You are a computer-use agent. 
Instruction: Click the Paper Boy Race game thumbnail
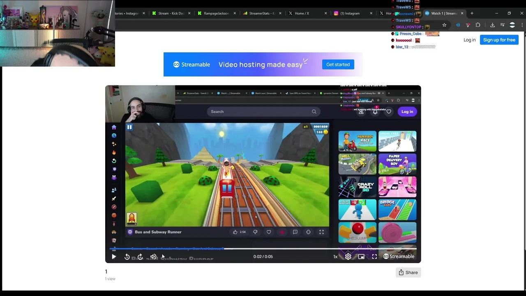point(357,141)
